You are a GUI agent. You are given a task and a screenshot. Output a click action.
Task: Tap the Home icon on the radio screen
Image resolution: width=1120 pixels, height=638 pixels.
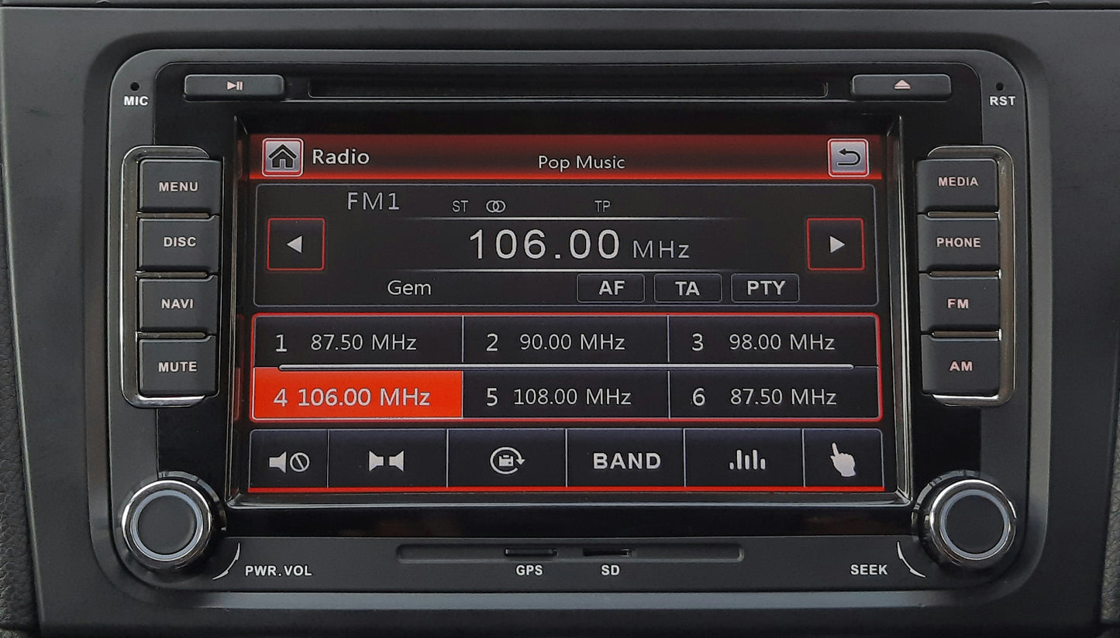[x=282, y=158]
